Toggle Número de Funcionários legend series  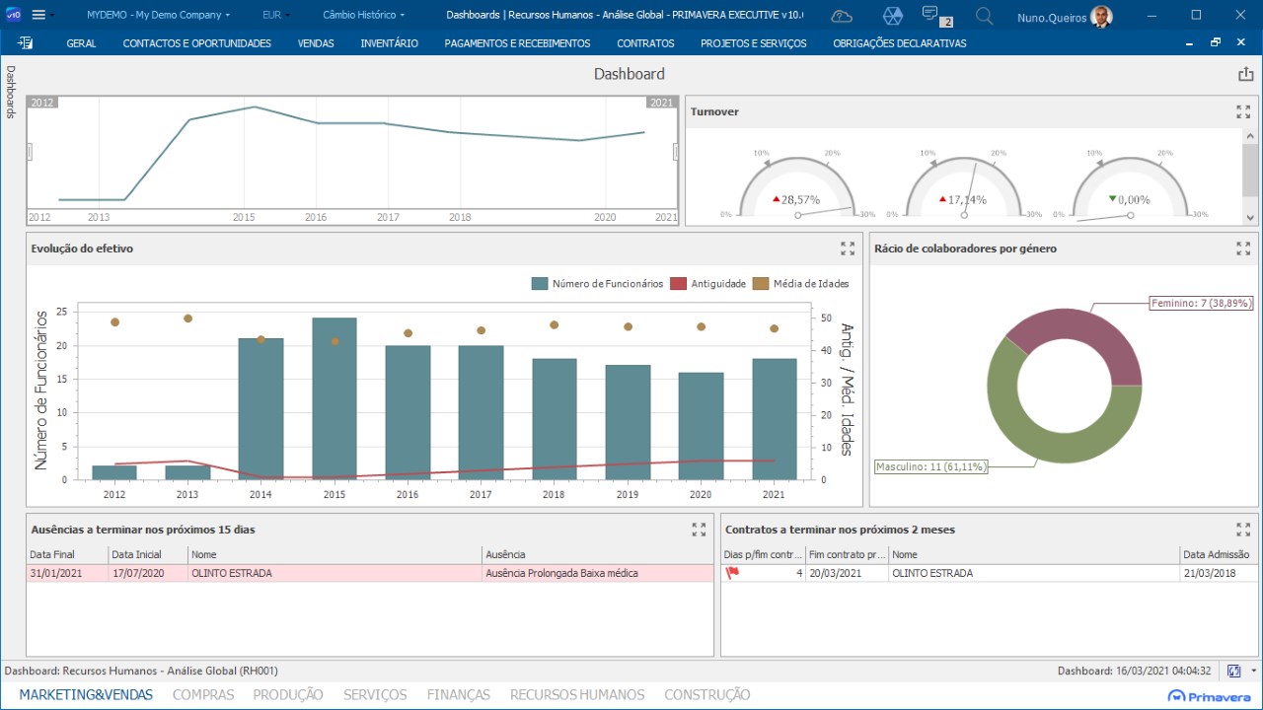click(x=597, y=284)
